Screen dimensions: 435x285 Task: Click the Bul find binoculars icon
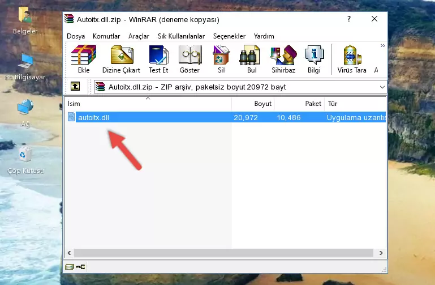click(x=249, y=55)
